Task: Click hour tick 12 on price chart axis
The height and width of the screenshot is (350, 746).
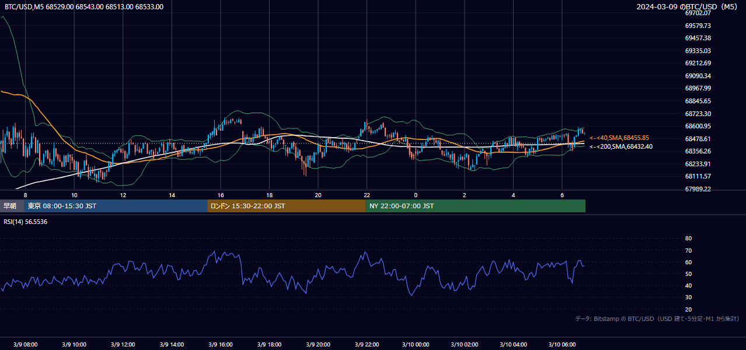Action: (x=123, y=195)
